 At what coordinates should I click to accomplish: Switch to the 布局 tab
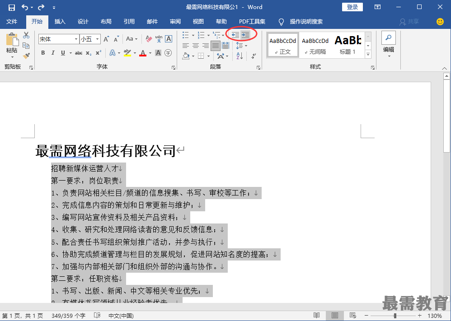click(106, 22)
